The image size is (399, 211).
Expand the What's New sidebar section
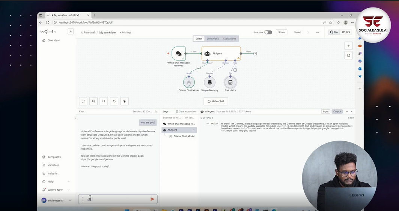point(68,190)
